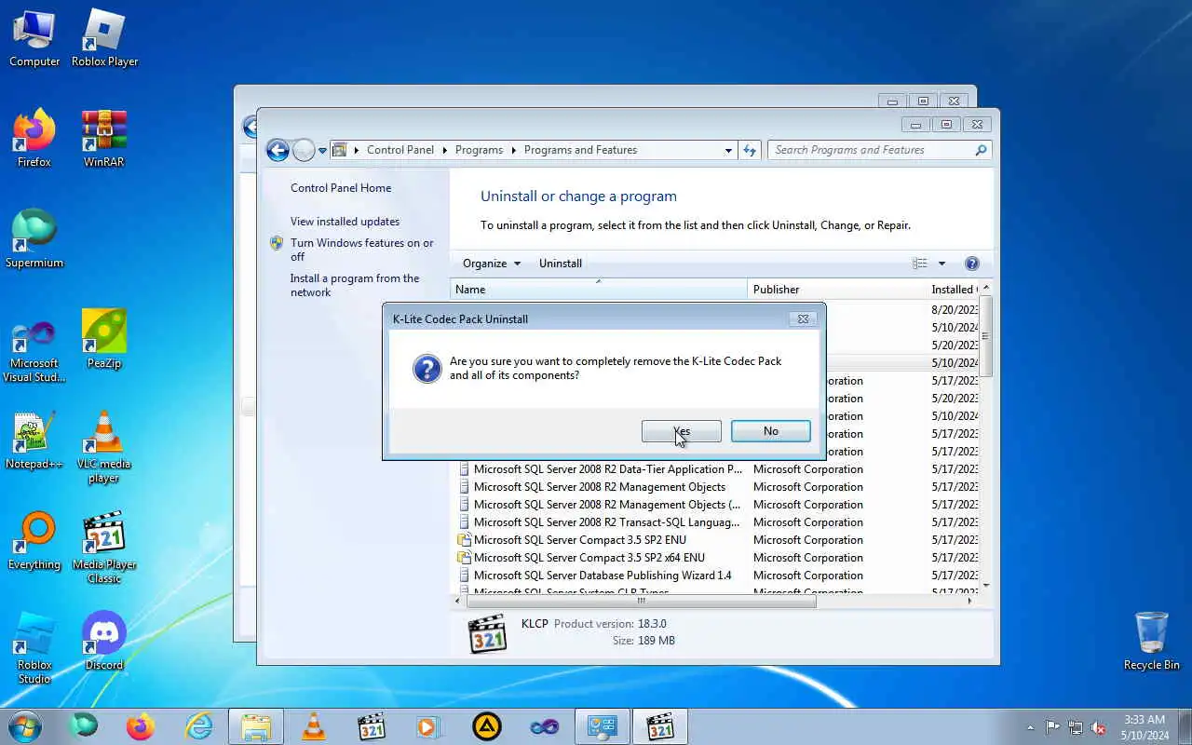Select the PeaZip desktop shortcut
Screen dimensions: 1192x745
[104, 339]
